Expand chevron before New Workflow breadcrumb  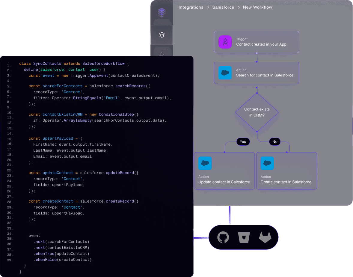tap(239, 7)
